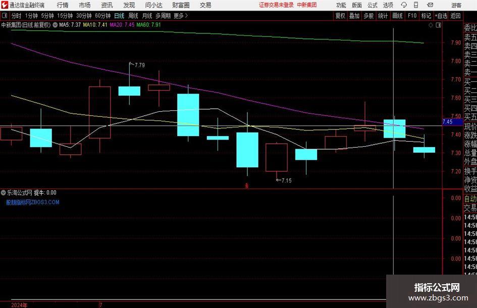Click the 游客 guest account label

(456, 5)
